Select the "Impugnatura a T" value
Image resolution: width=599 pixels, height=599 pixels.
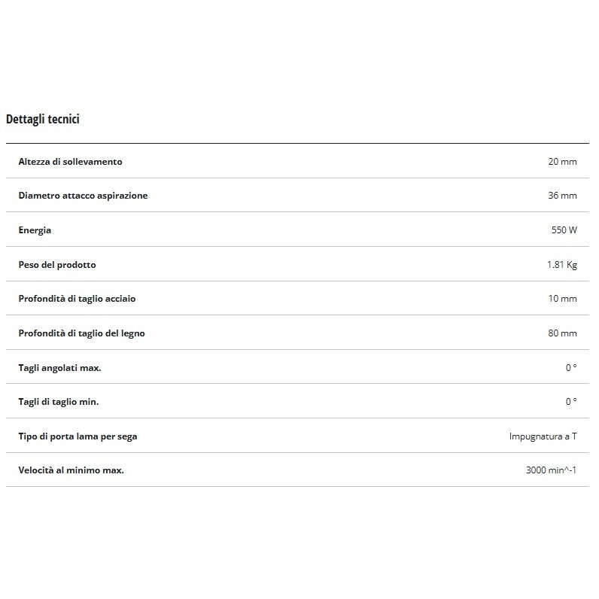click(543, 436)
